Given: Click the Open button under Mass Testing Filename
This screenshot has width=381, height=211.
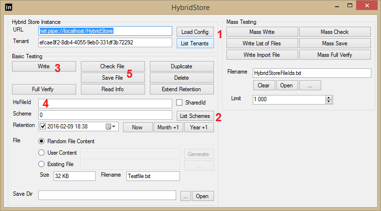Looking at the screenshot, I should [x=287, y=85].
